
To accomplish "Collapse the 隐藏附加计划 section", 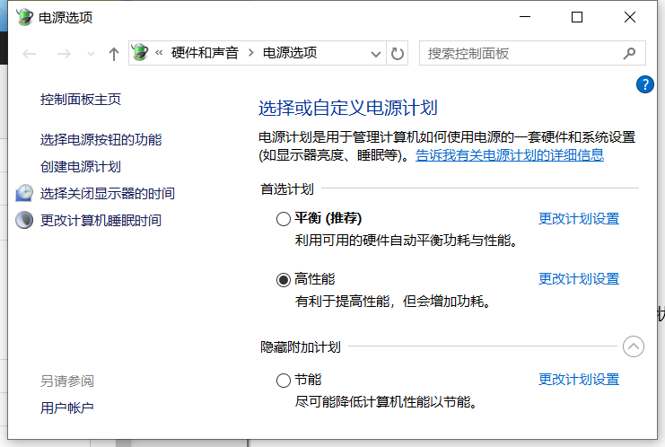I will click(633, 346).
